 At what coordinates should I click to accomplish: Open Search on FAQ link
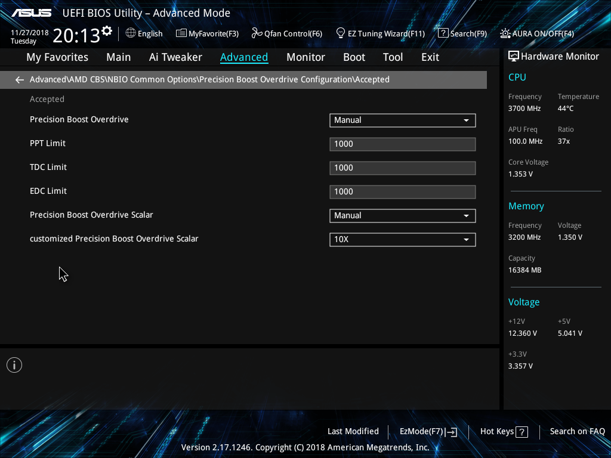(x=577, y=432)
